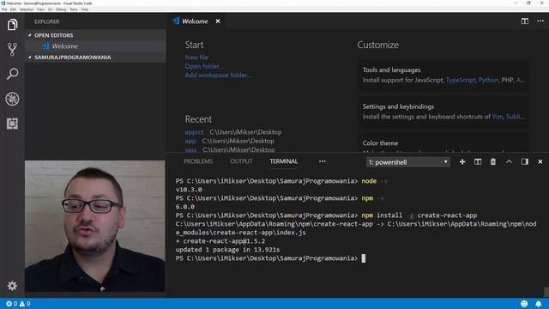Open the Manage gear icon
Viewport: 549px width, 309px height.
pos(12,286)
